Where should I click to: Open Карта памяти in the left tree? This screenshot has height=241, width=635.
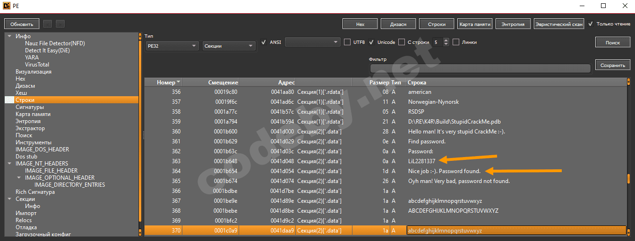33,114
